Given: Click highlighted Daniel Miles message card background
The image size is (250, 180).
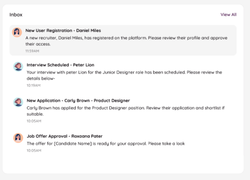Looking at the screenshot, I should [200, 50].
